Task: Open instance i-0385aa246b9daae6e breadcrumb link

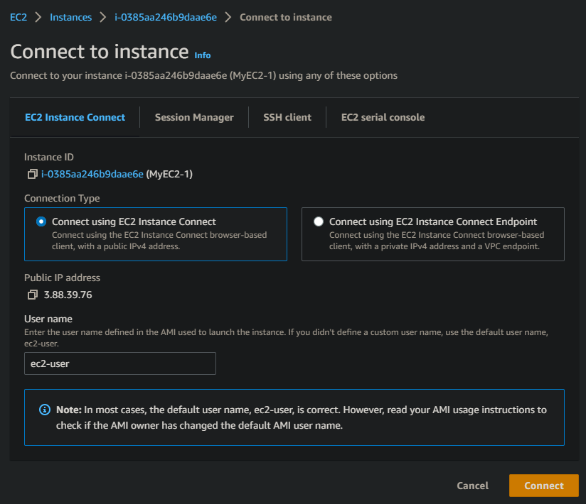Action: pyautogui.click(x=166, y=17)
